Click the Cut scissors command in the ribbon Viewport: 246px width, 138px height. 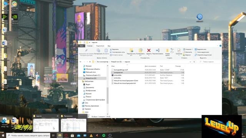coord(114,49)
